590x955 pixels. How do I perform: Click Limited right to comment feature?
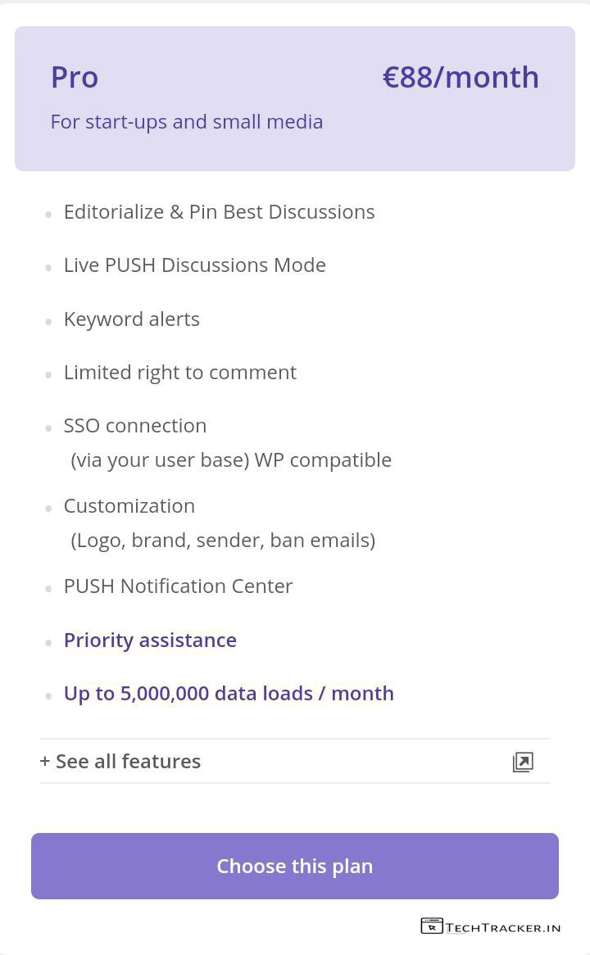[x=180, y=373]
